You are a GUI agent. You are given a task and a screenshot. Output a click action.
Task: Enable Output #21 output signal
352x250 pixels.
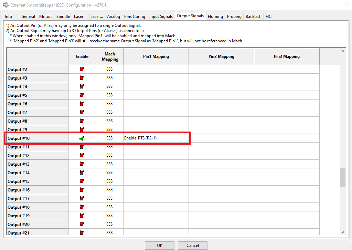click(82, 232)
